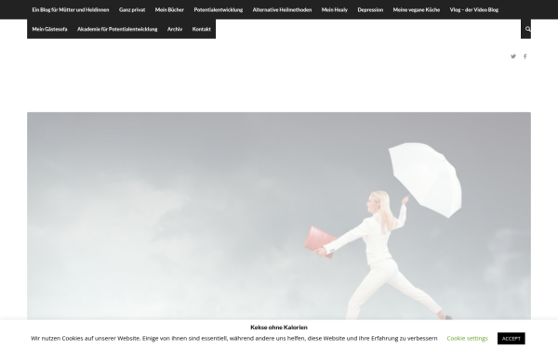The height and width of the screenshot is (348, 558).
Task: Navigate to 'Alternative Heilmethoden'
Action: (x=282, y=9)
